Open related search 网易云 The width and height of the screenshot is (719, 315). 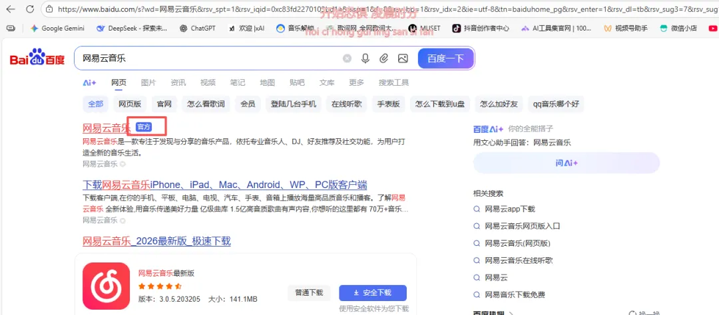[496, 278]
